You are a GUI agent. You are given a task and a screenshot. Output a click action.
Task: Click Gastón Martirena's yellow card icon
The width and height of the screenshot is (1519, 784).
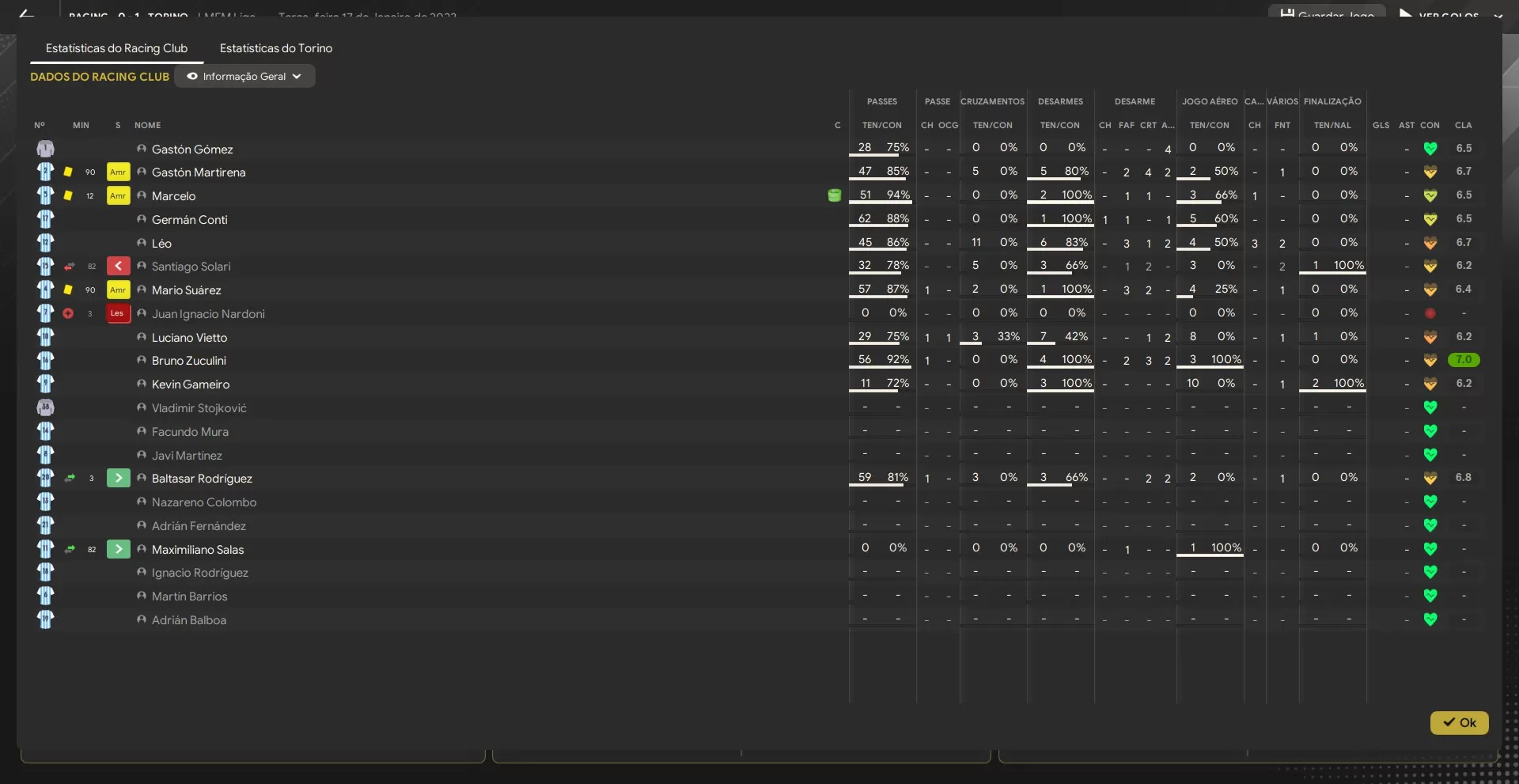(x=68, y=172)
